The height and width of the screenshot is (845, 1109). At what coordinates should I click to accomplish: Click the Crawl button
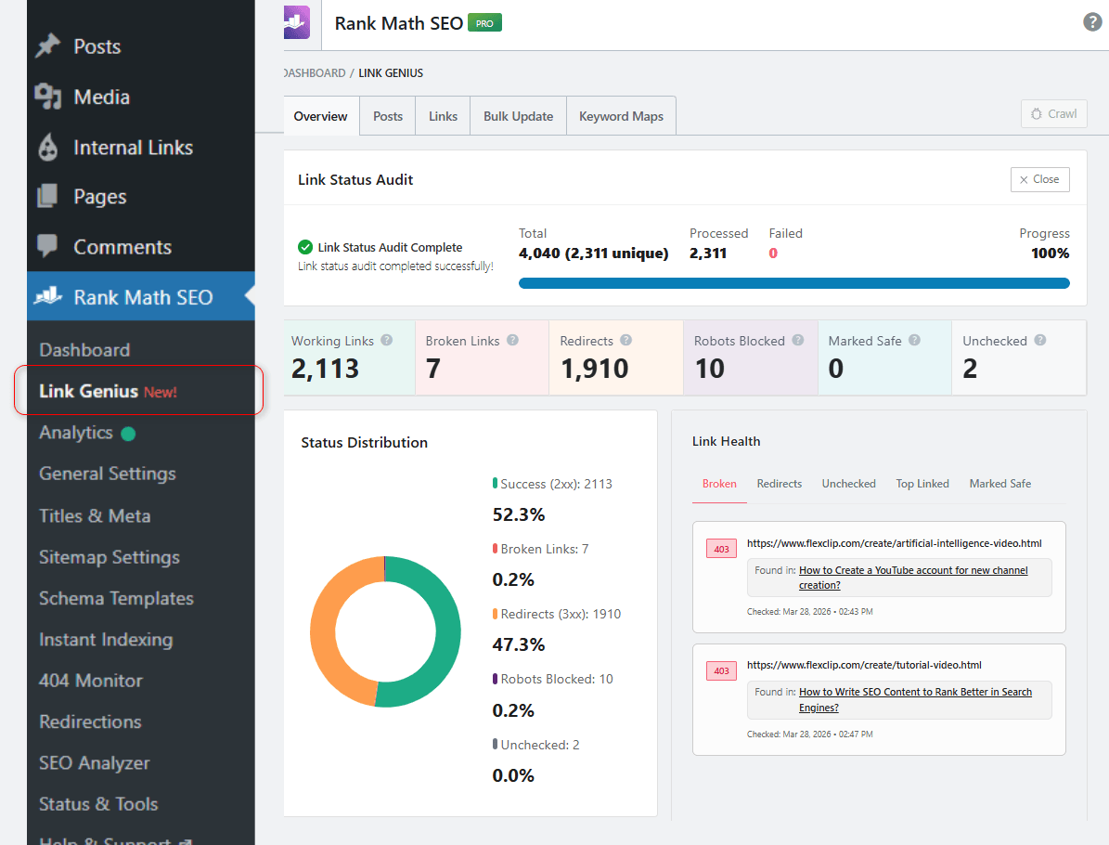pyautogui.click(x=1054, y=114)
